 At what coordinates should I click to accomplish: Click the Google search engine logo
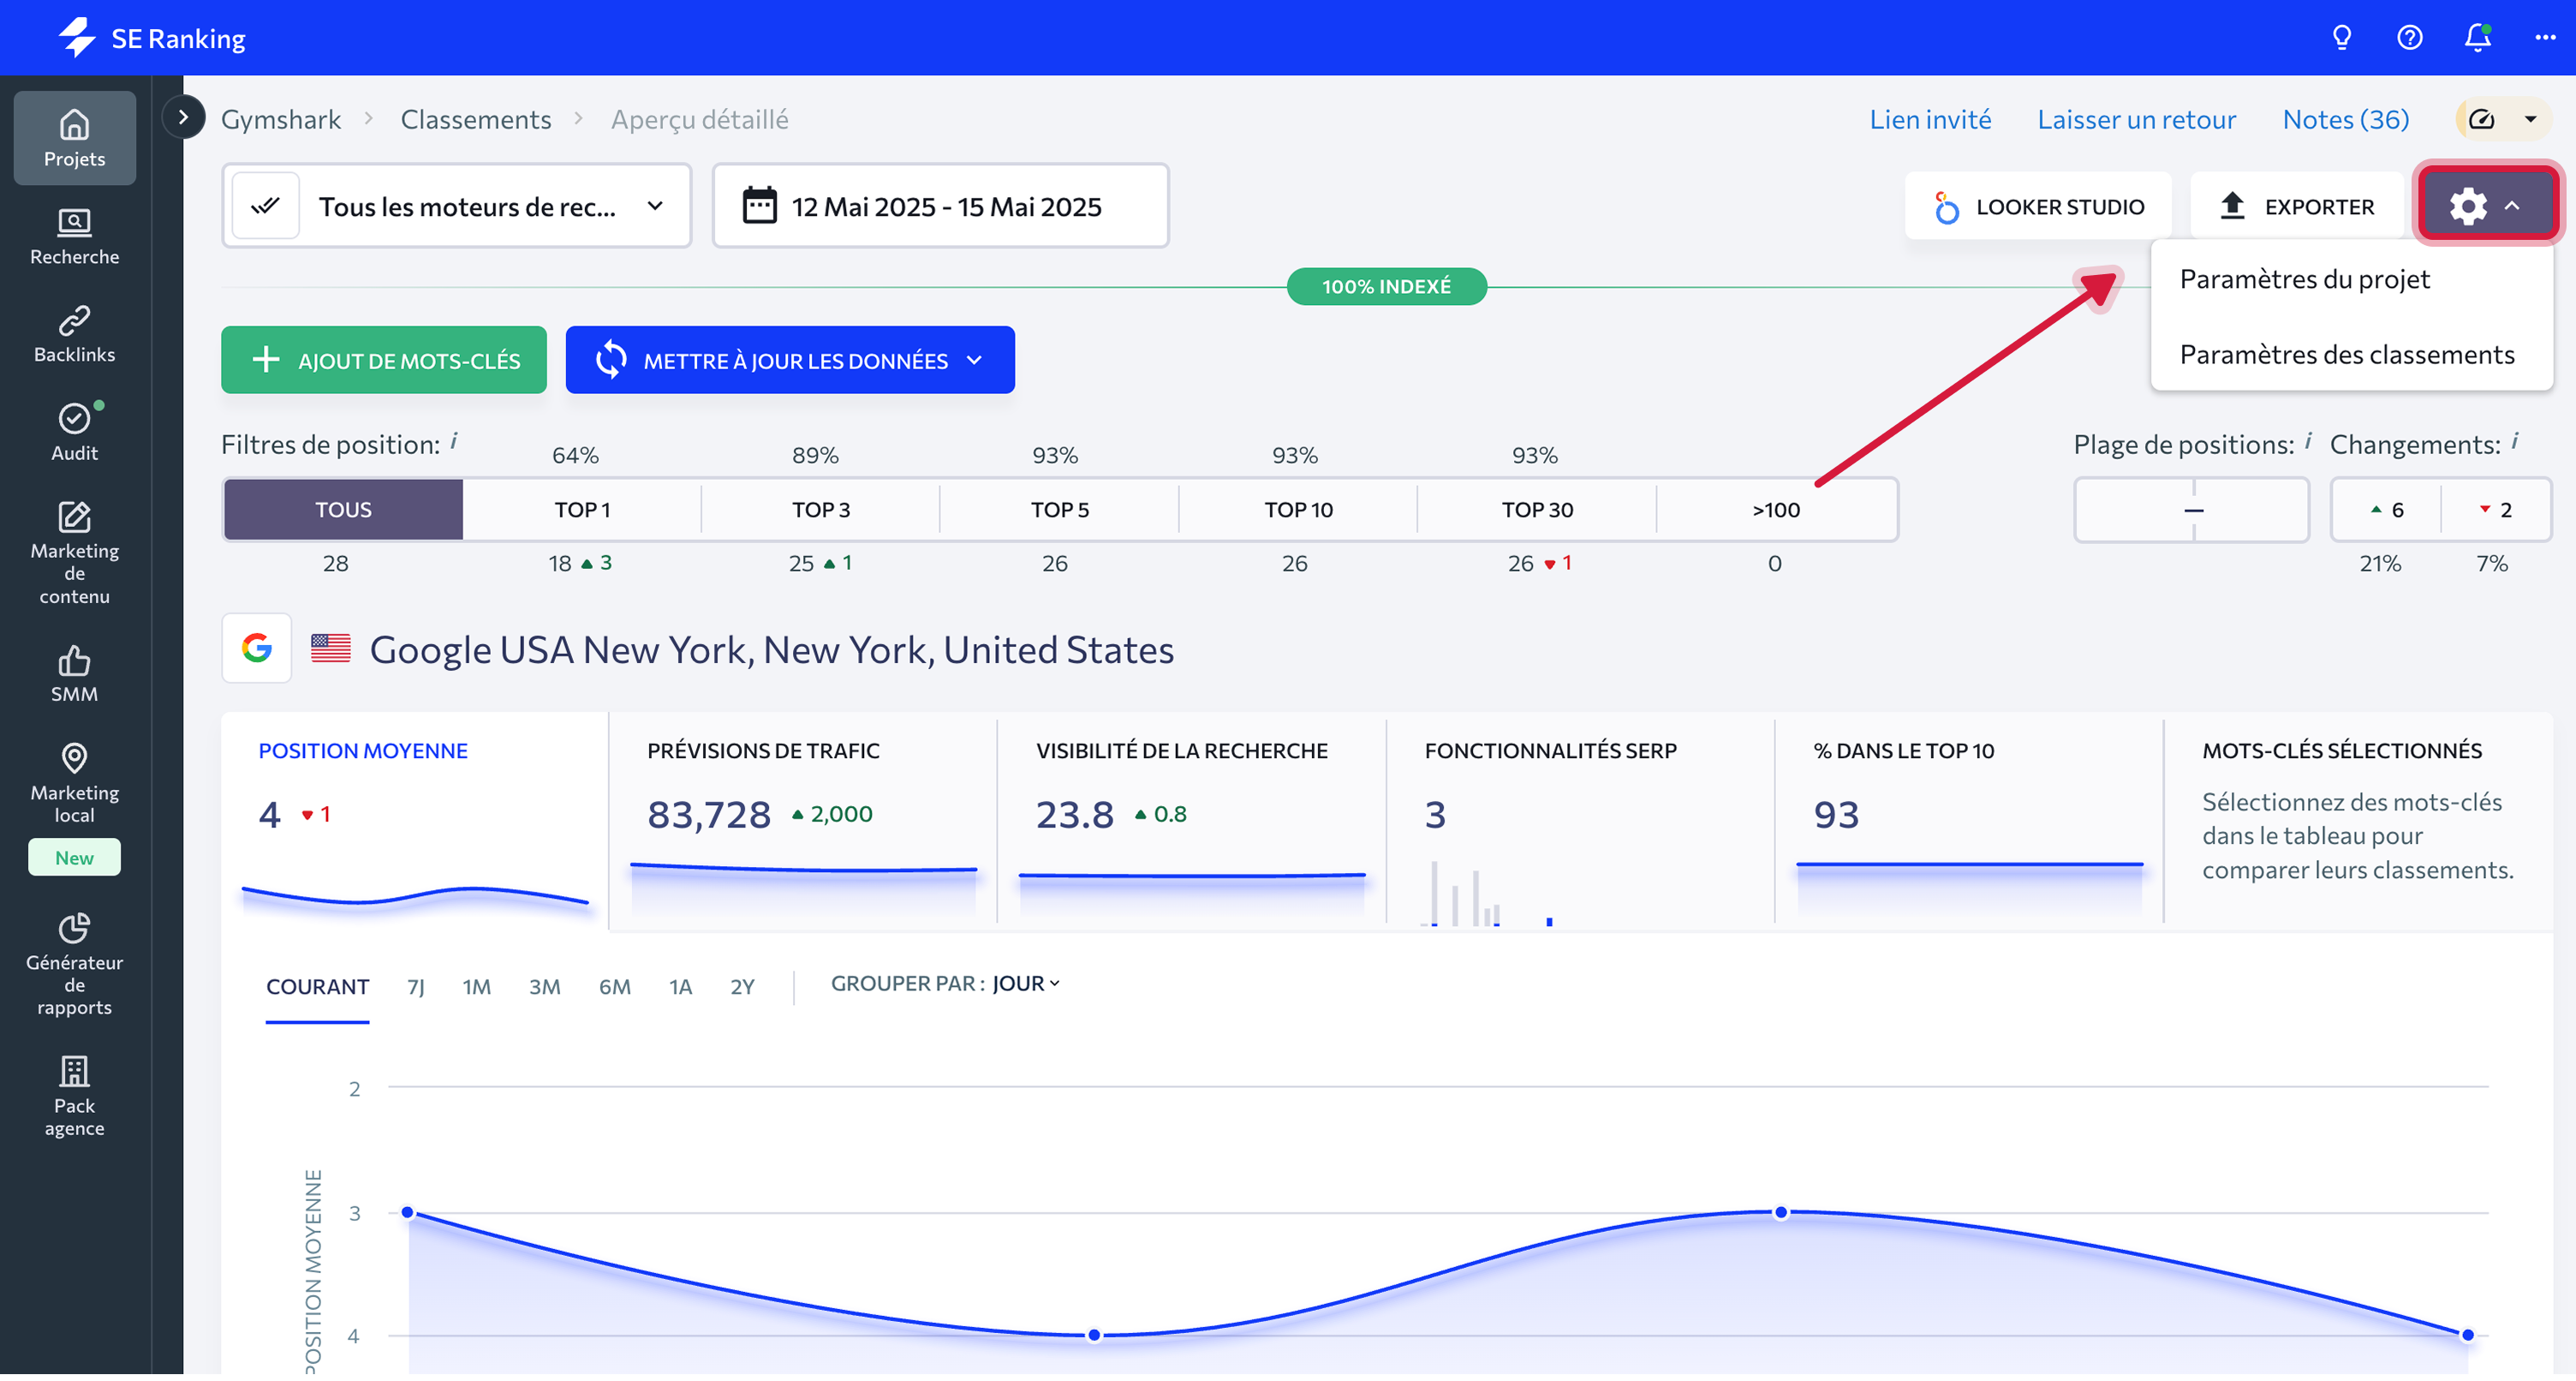click(x=257, y=649)
